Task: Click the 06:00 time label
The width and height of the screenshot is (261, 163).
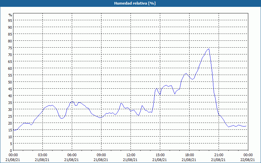Action: [72, 155]
